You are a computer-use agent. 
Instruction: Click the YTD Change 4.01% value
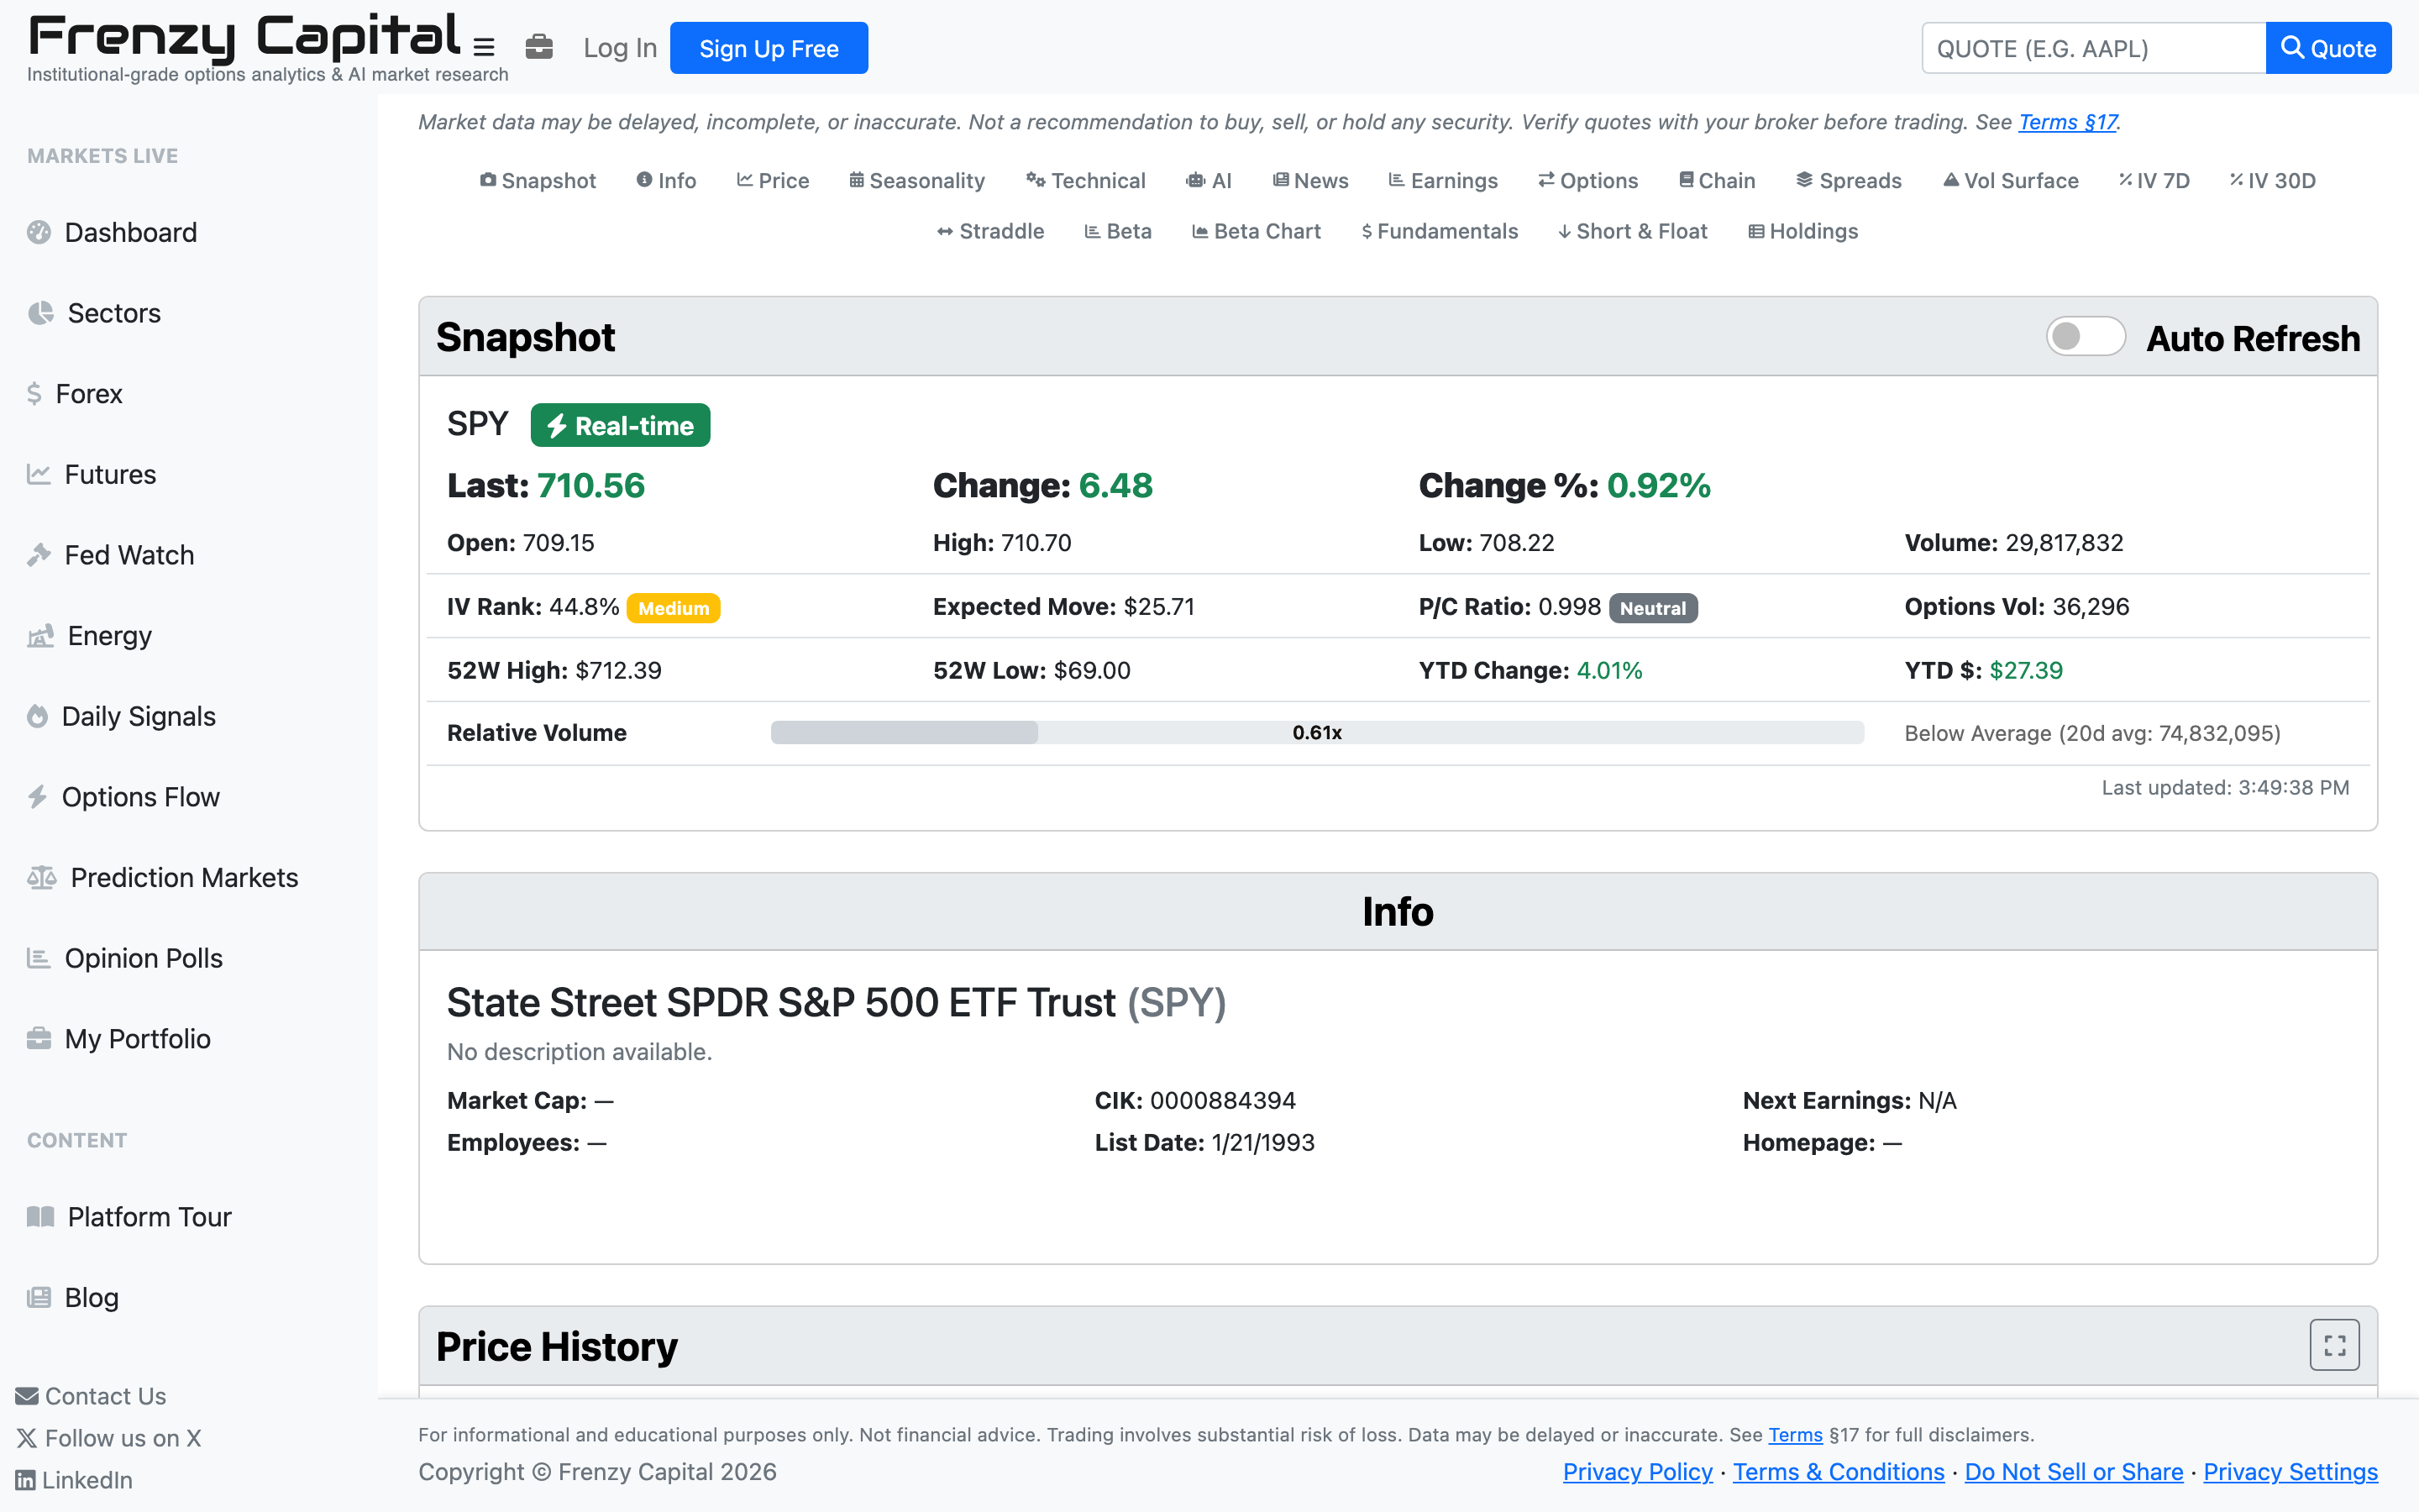click(1609, 671)
